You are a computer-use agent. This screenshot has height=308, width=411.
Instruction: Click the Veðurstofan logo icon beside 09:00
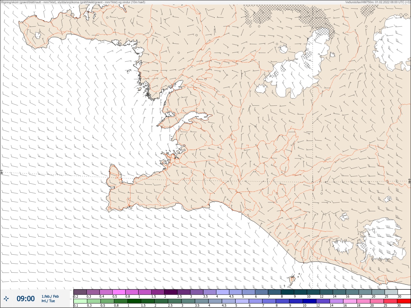click(6, 299)
